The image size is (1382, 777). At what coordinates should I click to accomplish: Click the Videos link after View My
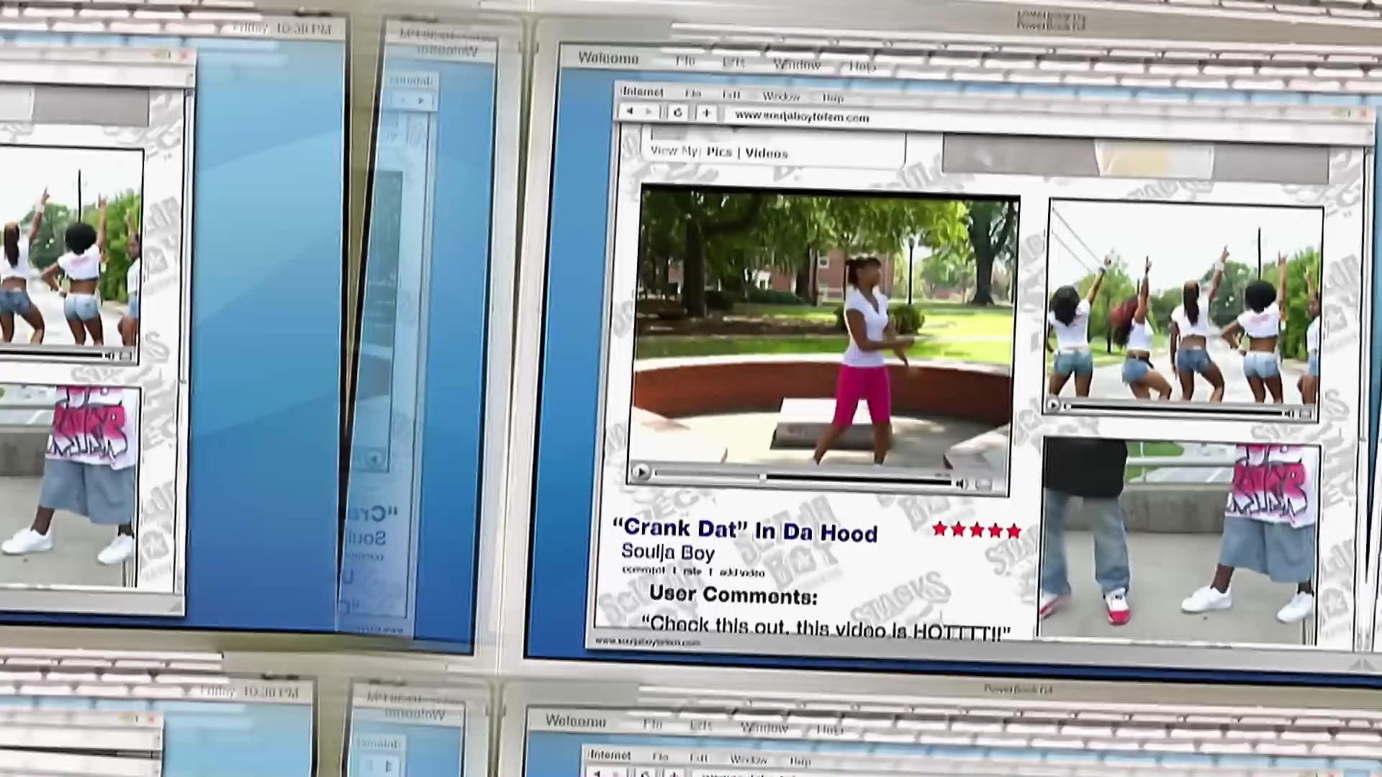click(x=767, y=153)
